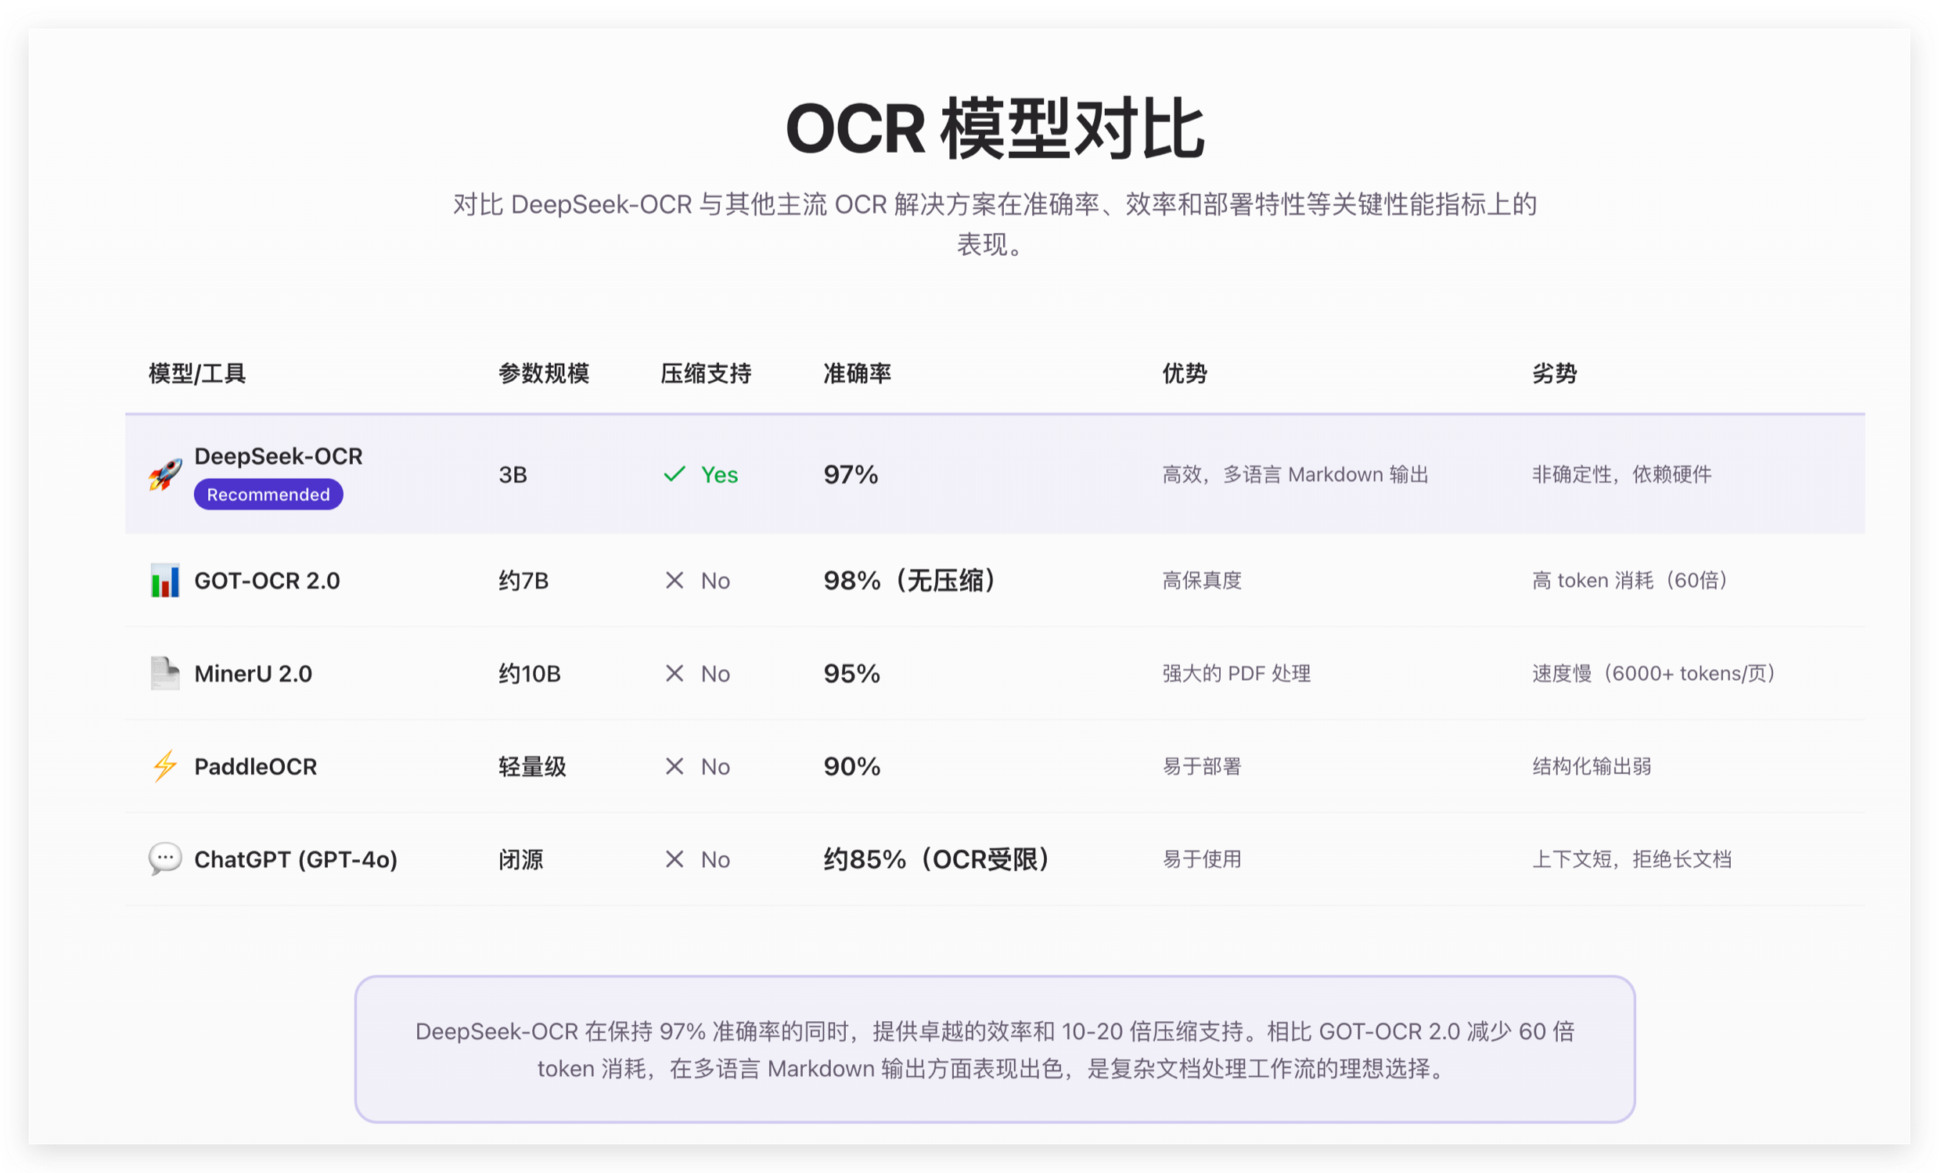1939x1173 pixels.
Task: Click the document icon next to MinerU 2.0
Action: [165, 674]
